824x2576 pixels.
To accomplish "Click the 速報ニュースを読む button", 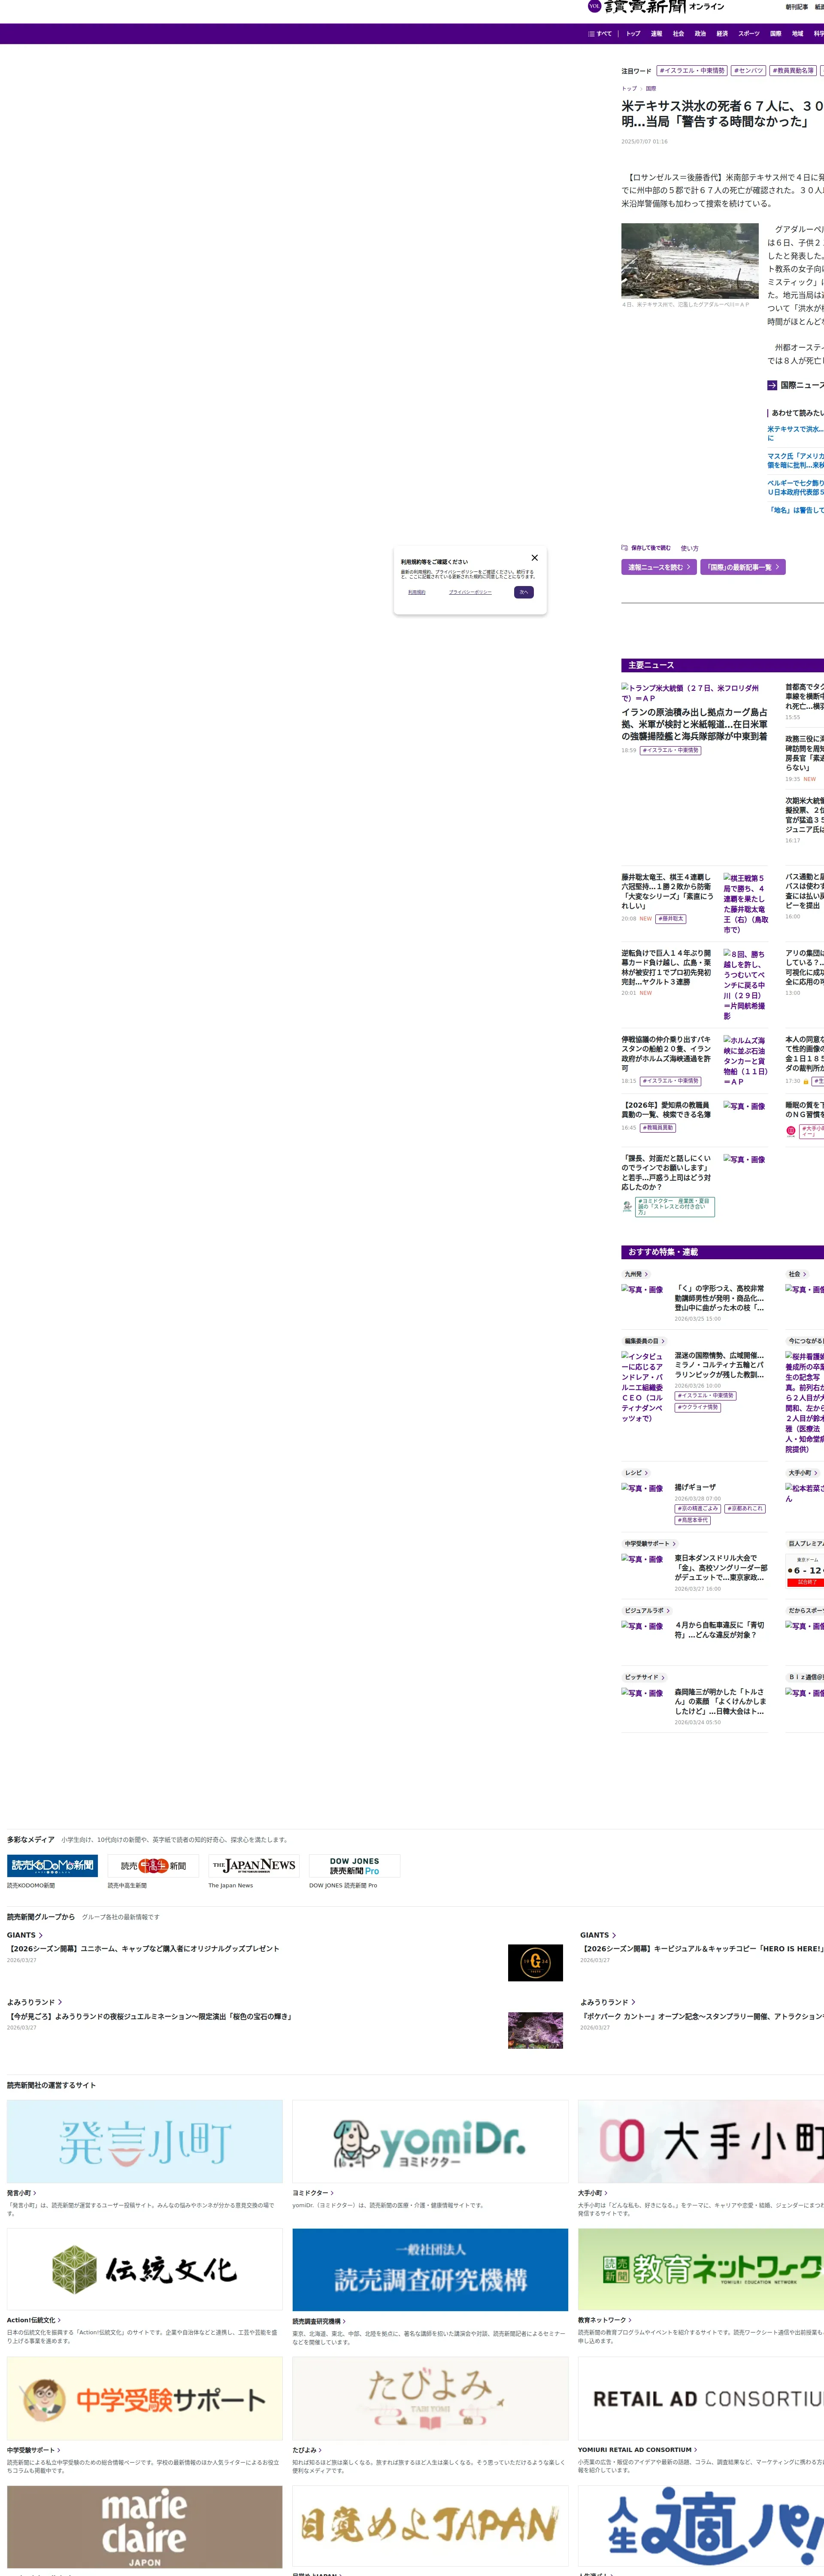I will pos(659,567).
